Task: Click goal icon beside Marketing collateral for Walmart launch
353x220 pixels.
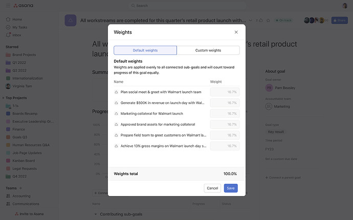Action: pyautogui.click(x=116, y=113)
